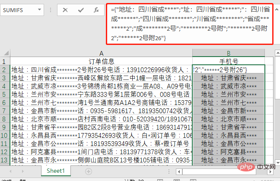
Task: Click cell A7 with 金昌市新 address
Action: 101,111
